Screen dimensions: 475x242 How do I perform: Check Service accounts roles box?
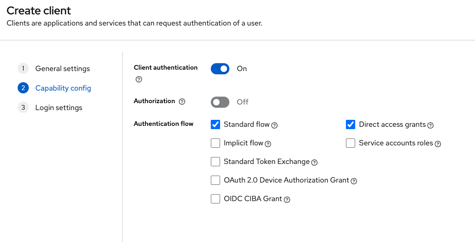pyautogui.click(x=351, y=143)
